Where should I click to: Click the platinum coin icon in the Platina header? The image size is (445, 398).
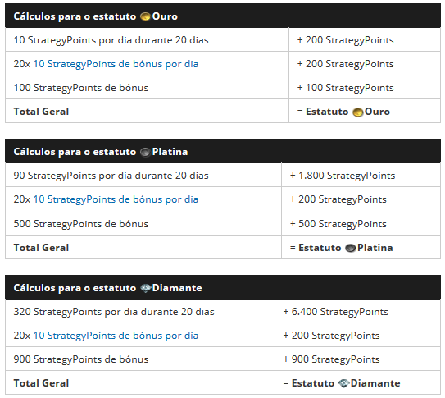pos(145,153)
